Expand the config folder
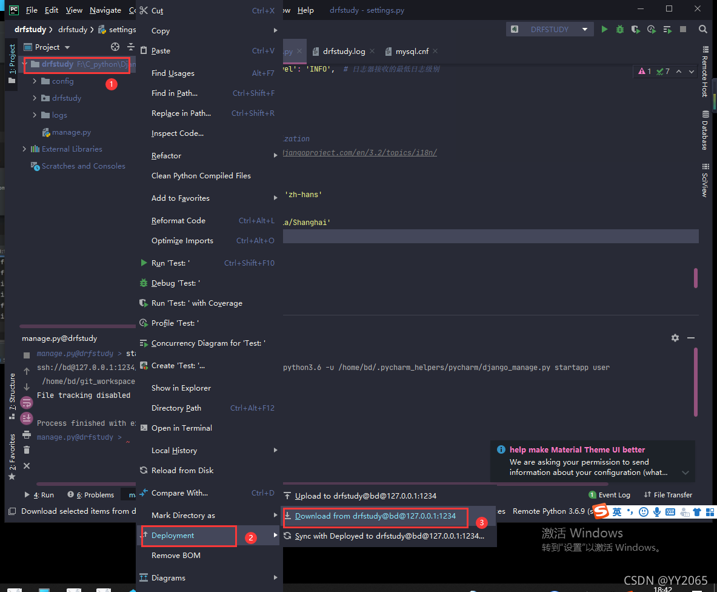Viewport: 717px width, 592px height. pos(35,81)
